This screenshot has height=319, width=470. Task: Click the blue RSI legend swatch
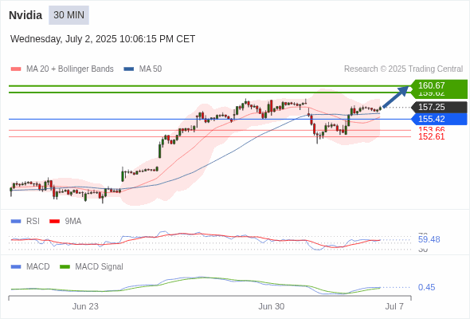[x=16, y=222]
